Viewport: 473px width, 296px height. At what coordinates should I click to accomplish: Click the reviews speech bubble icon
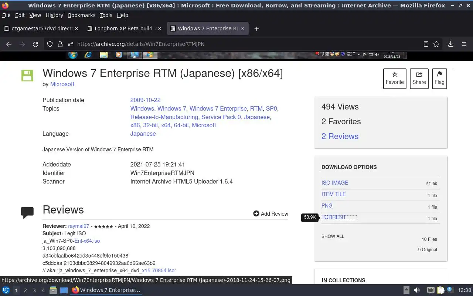click(27, 213)
